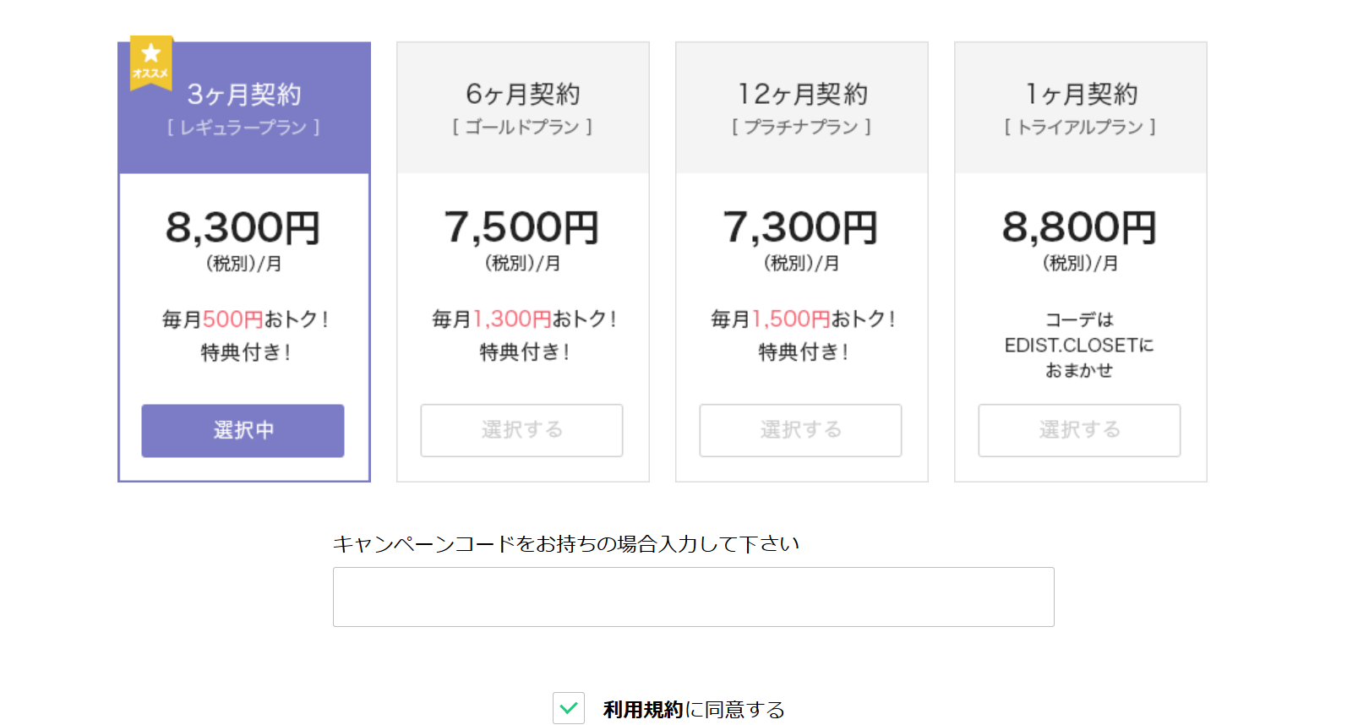Open the 利用規約 terms link
This screenshot has width=1369, height=725.
tap(642, 710)
